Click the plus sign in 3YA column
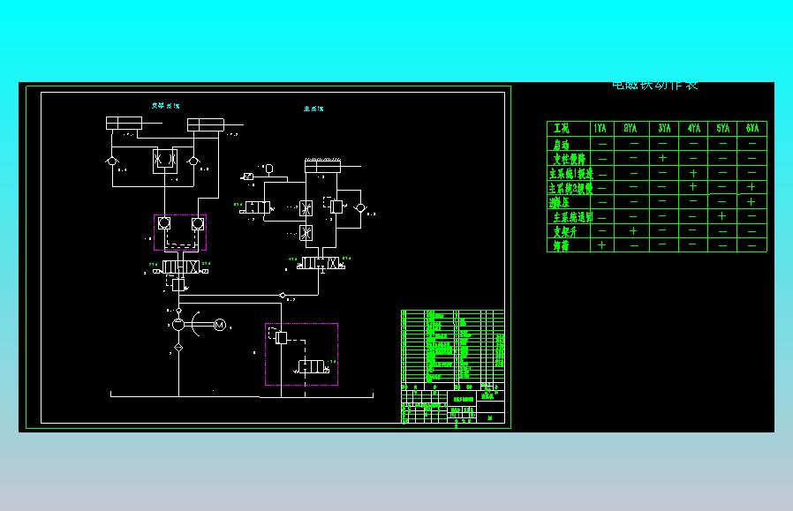 click(662, 158)
